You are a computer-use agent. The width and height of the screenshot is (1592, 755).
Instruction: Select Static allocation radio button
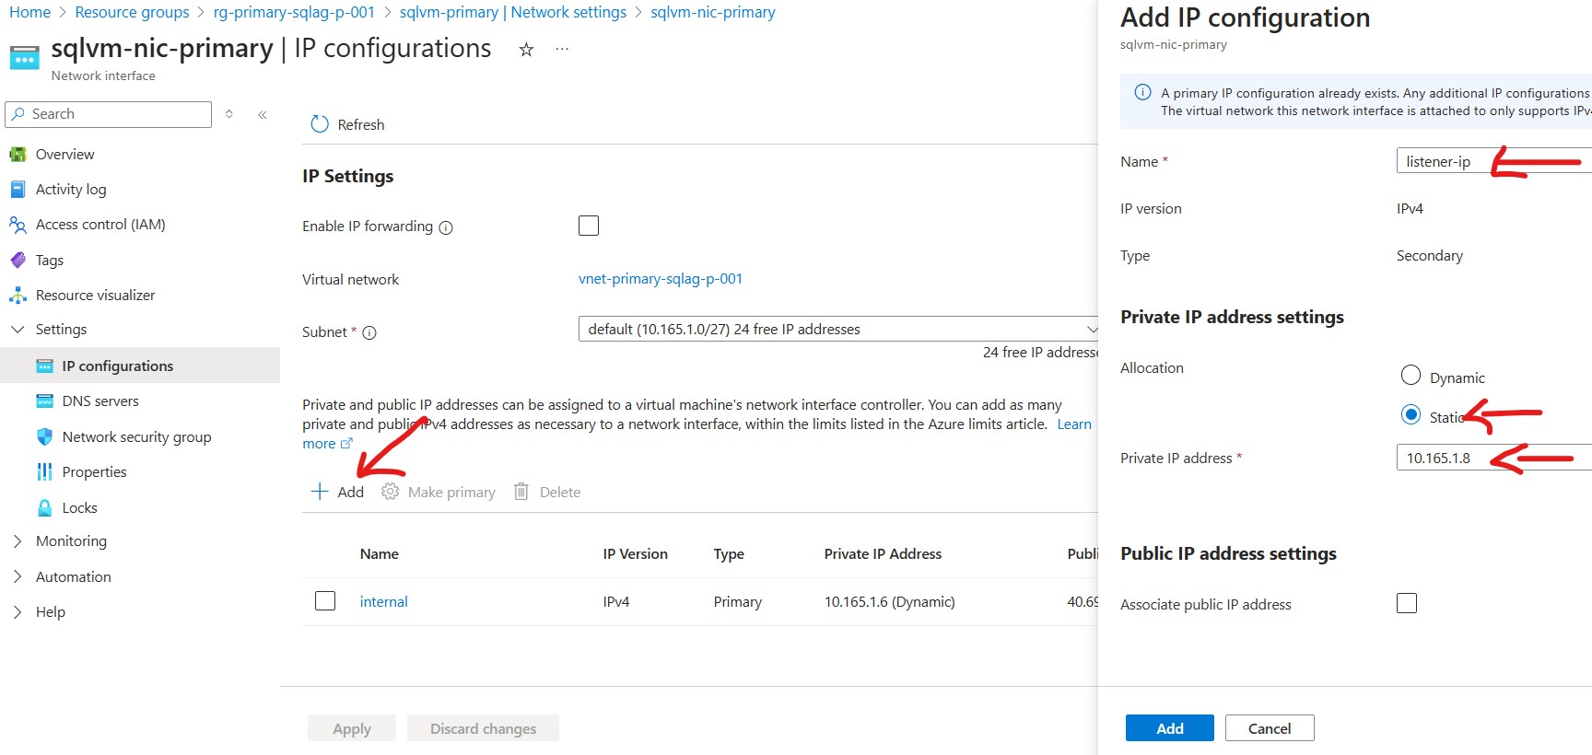1411,414
